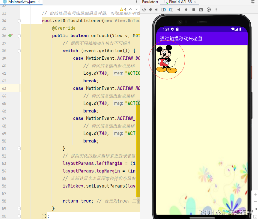Viewport: 258px width, 219px height.
Task: Zoom out the emulator display
Action: tap(255, 202)
